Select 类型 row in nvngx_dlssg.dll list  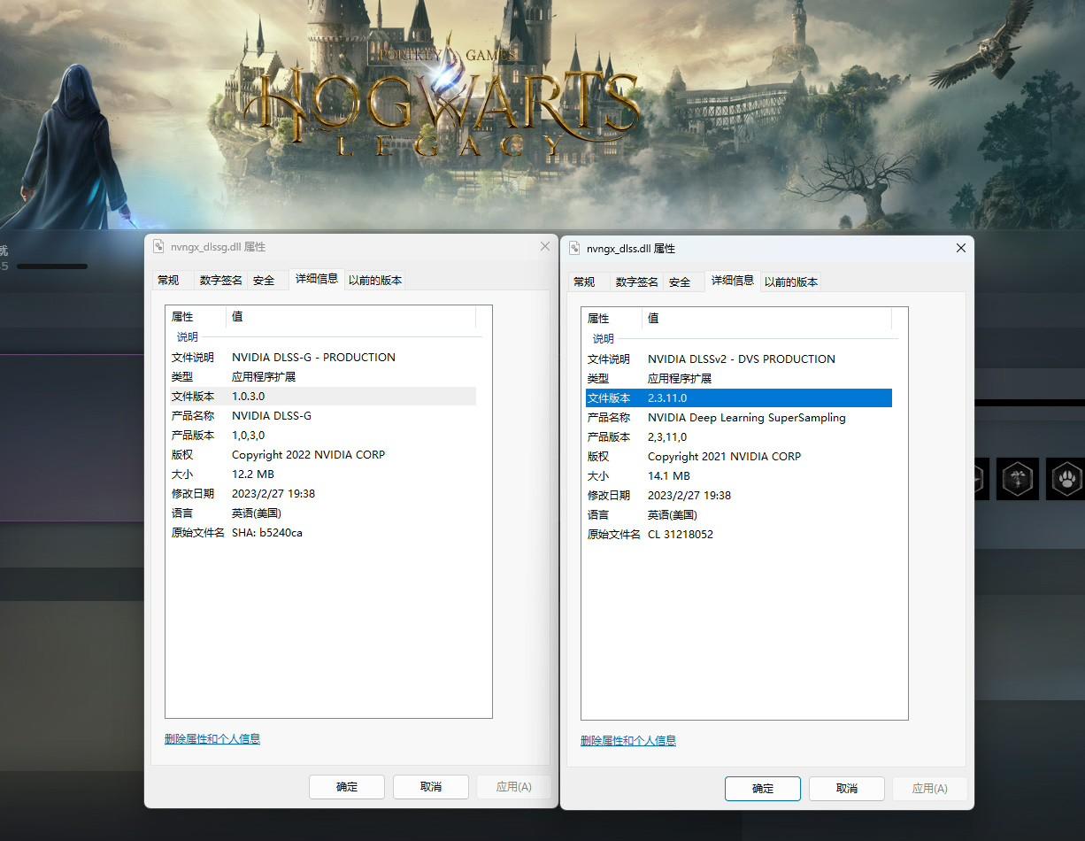[323, 376]
